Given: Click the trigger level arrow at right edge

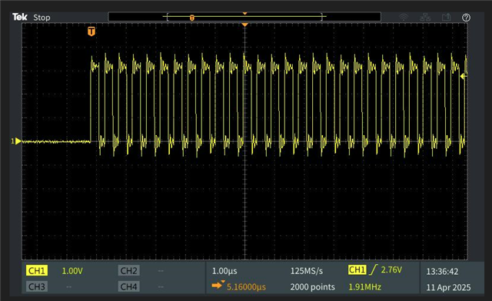Looking at the screenshot, I should coord(464,76).
